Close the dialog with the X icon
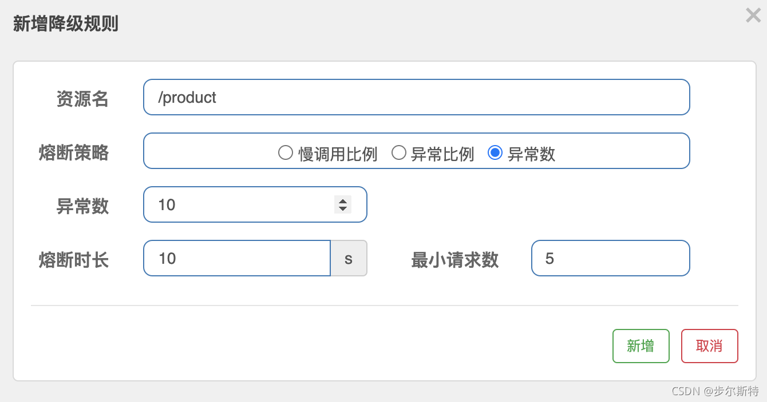The width and height of the screenshot is (767, 402). tap(753, 15)
